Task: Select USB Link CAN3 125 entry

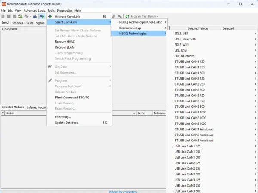Action: pos(212,180)
